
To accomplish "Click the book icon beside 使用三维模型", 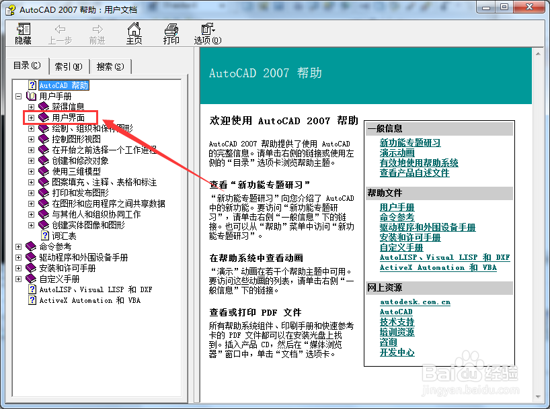I will (44, 171).
